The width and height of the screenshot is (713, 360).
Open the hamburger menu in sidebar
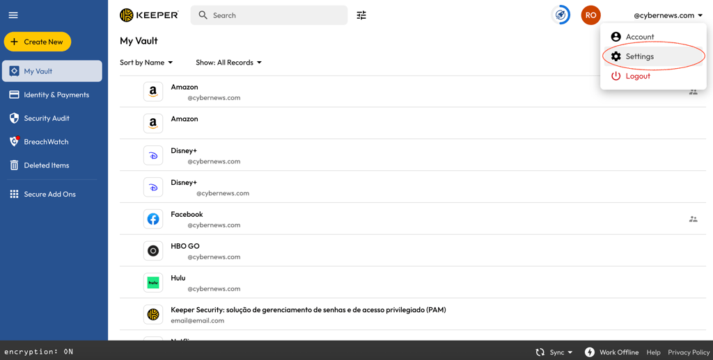pyautogui.click(x=13, y=15)
